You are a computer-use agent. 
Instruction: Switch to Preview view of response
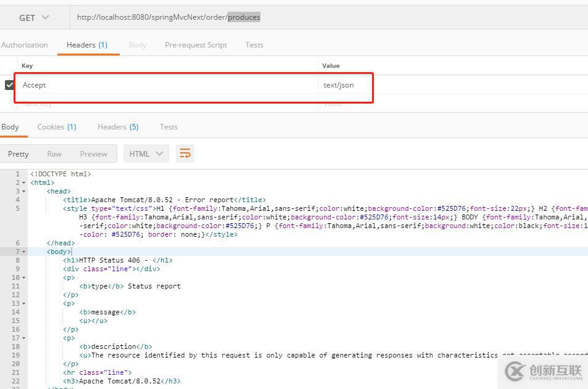[x=93, y=154]
